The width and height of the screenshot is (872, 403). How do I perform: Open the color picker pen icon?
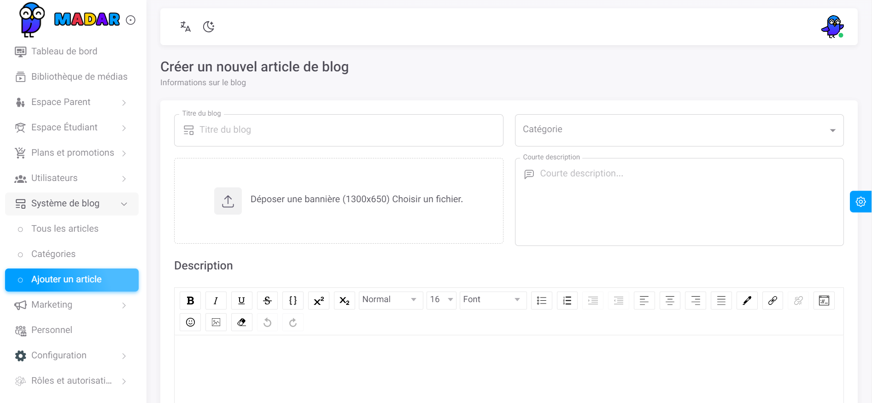(x=747, y=301)
